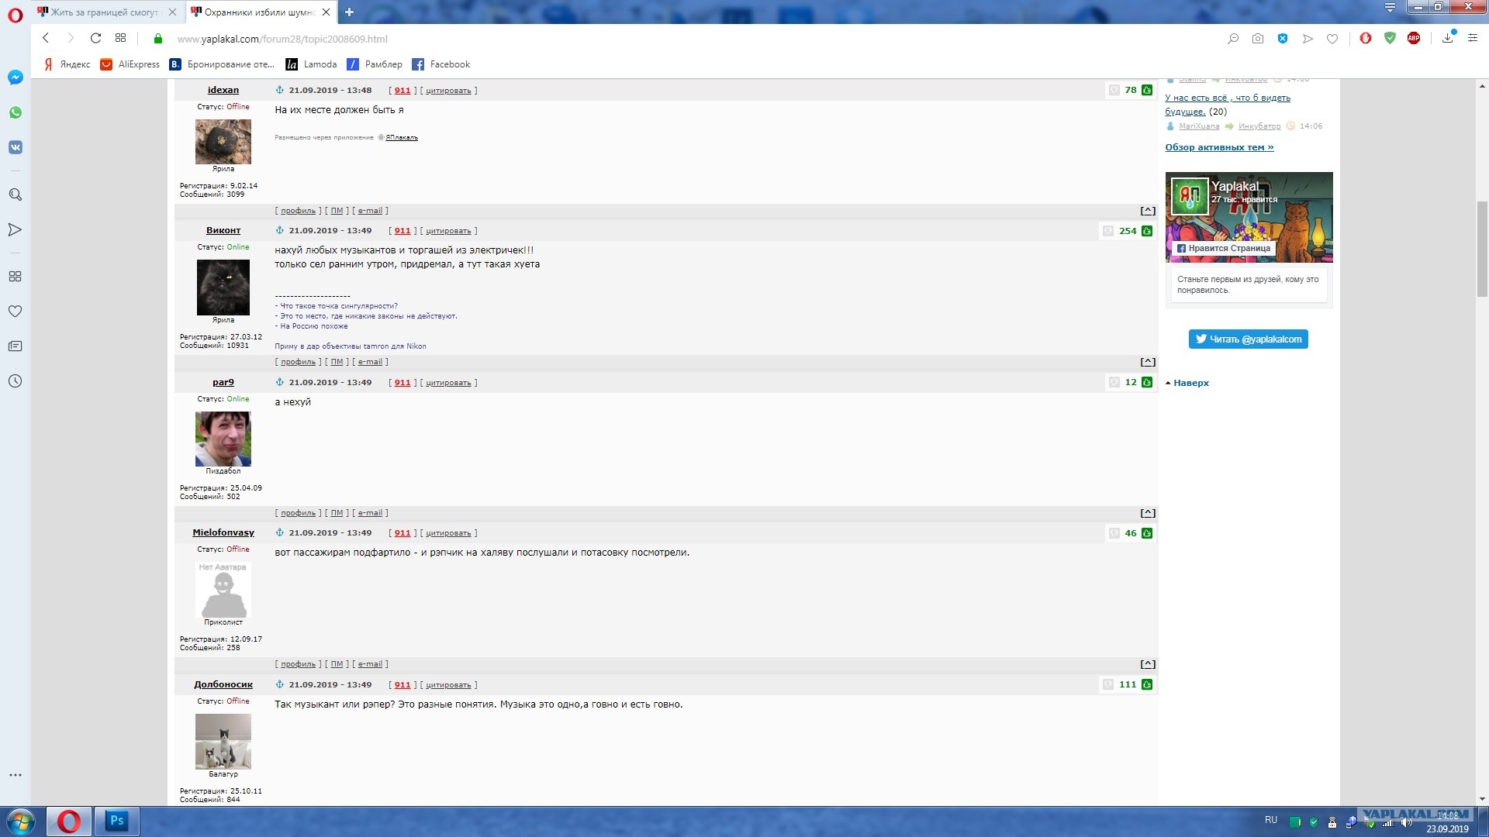Screen dimensions: 1489x837
Task: Open 'ЯПлакалъ' app link in idexan's post
Action: pos(402,138)
